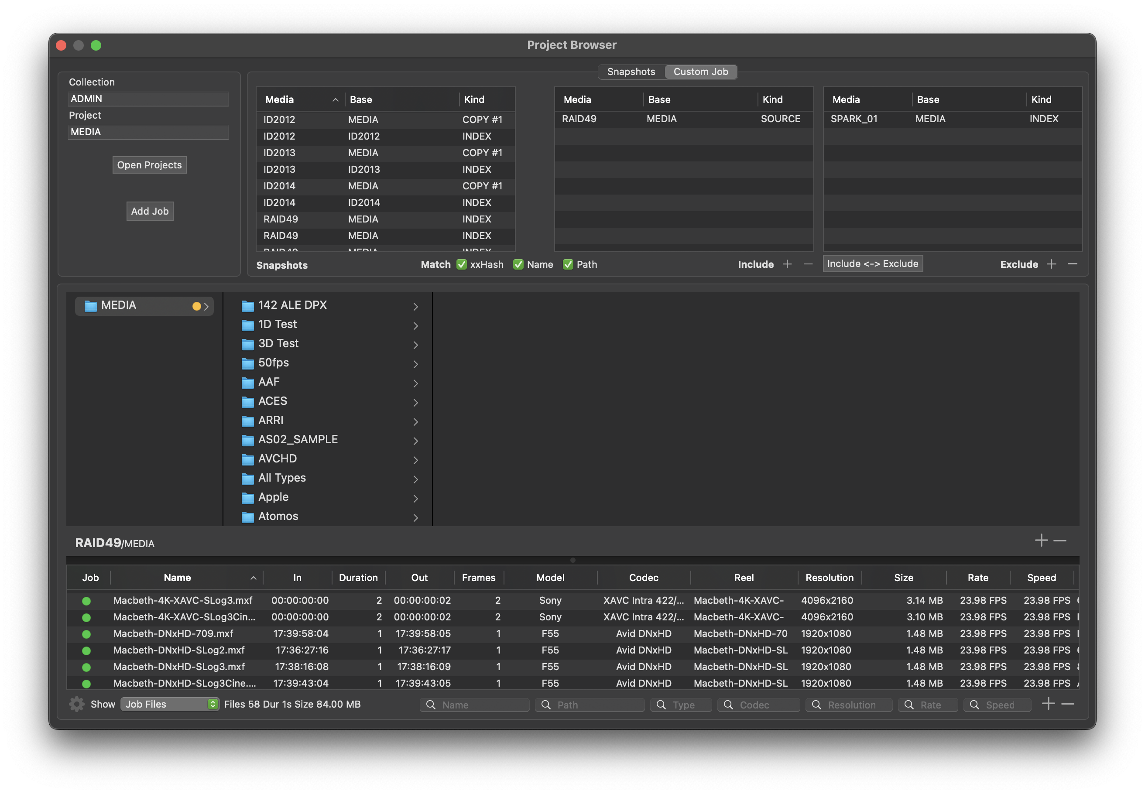Toggle the xxHash match checkbox
Image resolution: width=1145 pixels, height=794 pixels.
tap(462, 264)
